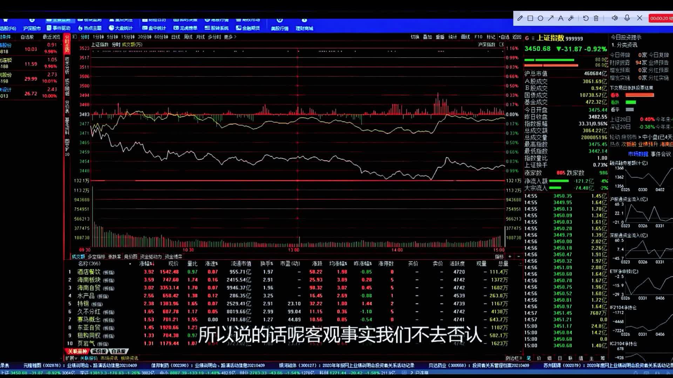Select the 酒店餐饮 sector row

(89, 272)
